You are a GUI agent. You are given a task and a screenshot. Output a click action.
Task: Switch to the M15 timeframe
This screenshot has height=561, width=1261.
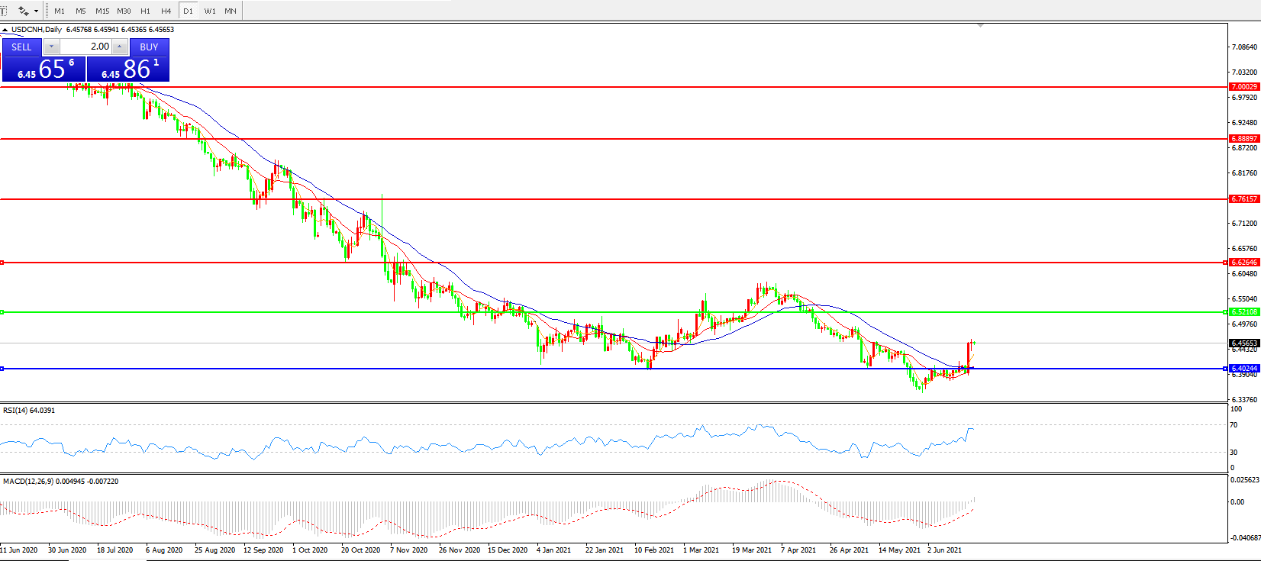[x=102, y=11]
